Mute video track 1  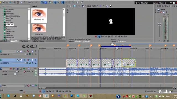32,51
